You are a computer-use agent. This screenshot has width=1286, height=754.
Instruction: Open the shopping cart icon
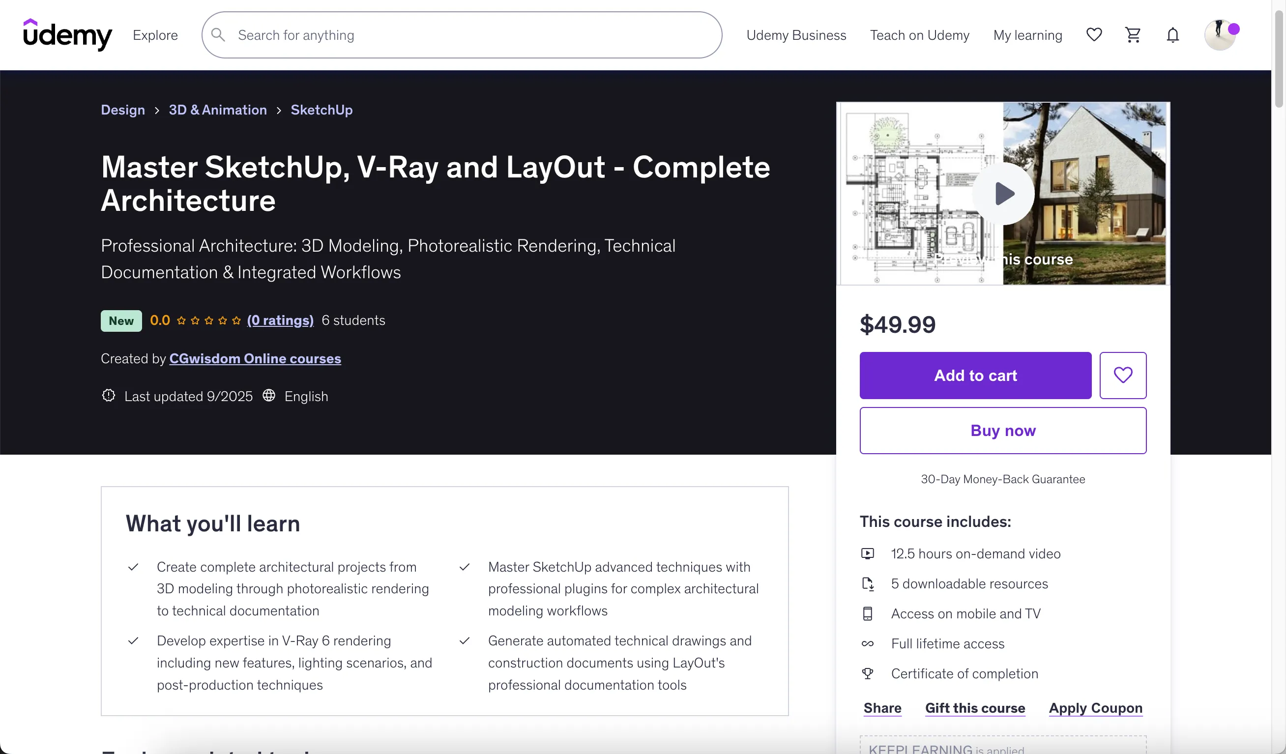[x=1133, y=35]
